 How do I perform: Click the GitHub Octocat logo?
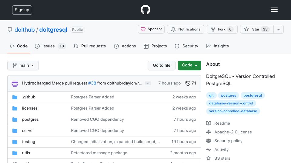(x=145, y=10)
